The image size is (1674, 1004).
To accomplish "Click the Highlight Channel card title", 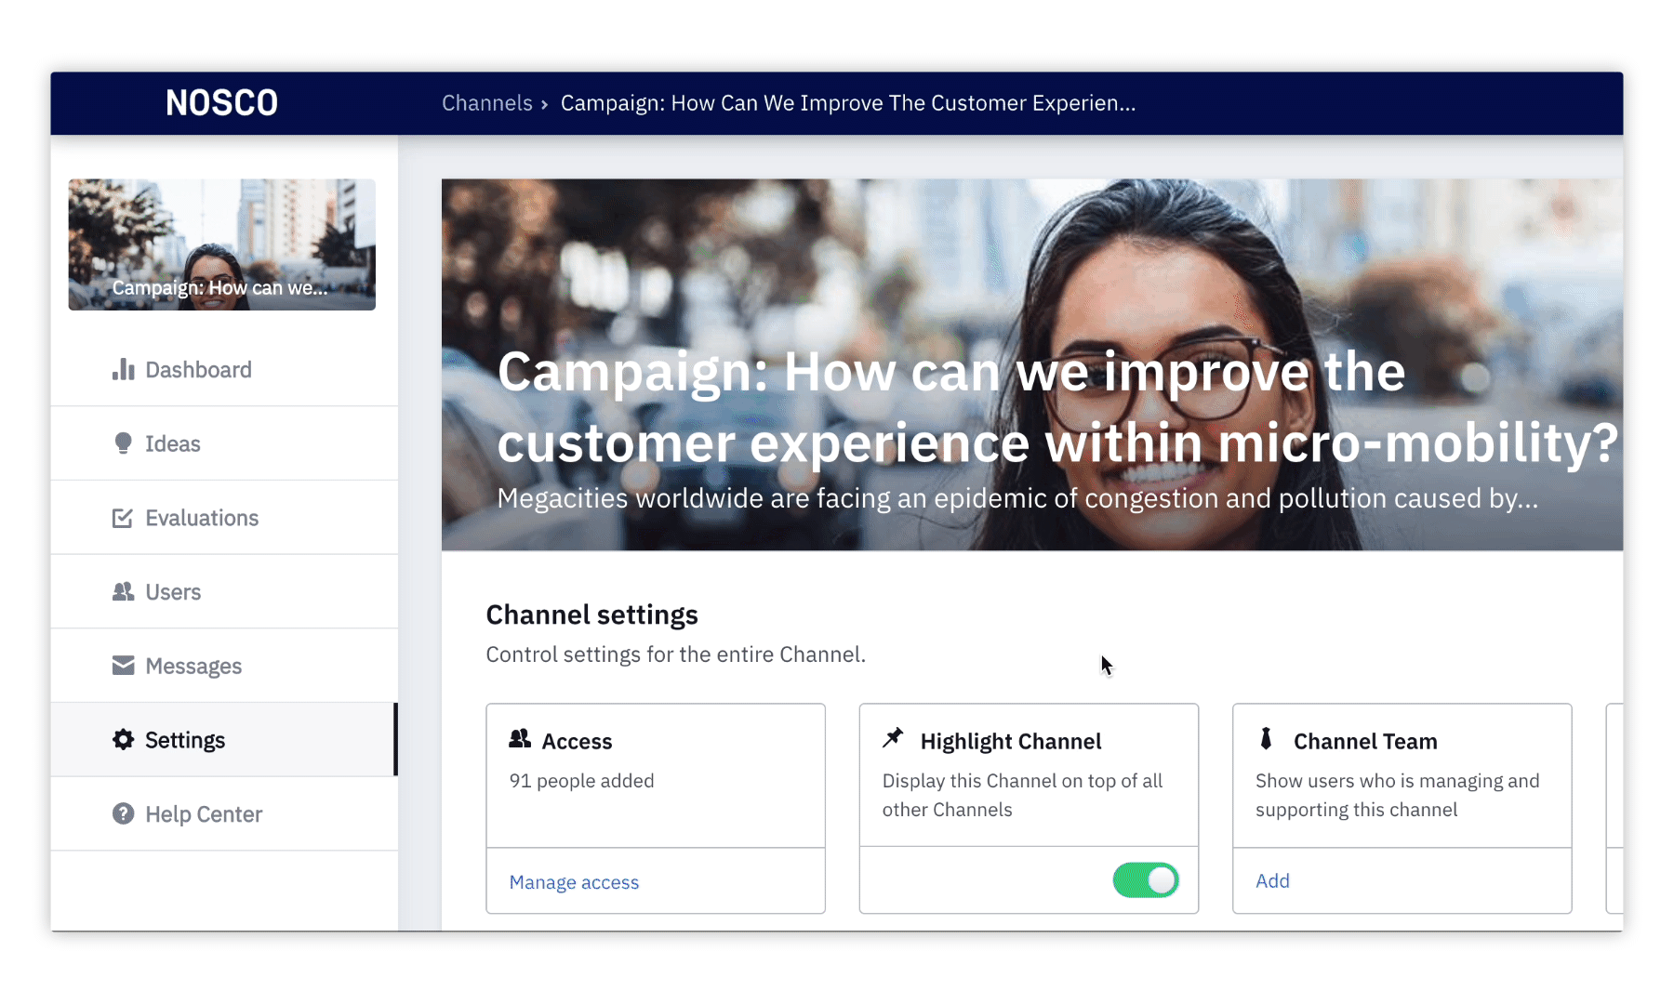I will click(x=1011, y=741).
